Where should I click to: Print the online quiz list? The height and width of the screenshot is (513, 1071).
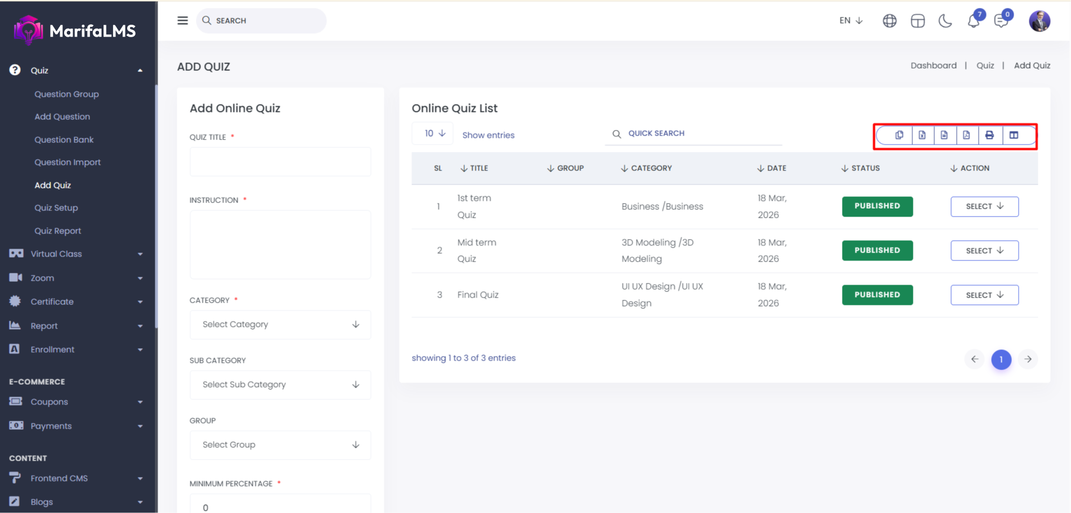[x=989, y=135]
